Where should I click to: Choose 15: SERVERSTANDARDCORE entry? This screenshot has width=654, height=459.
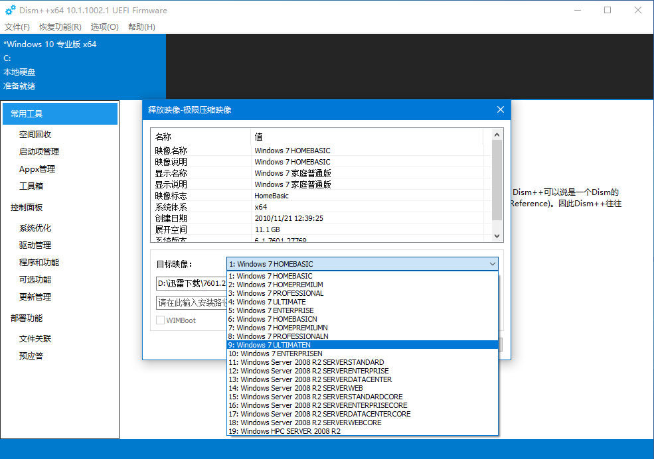coord(363,397)
